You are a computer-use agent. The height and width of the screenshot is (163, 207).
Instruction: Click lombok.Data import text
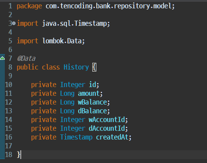tap(62, 41)
